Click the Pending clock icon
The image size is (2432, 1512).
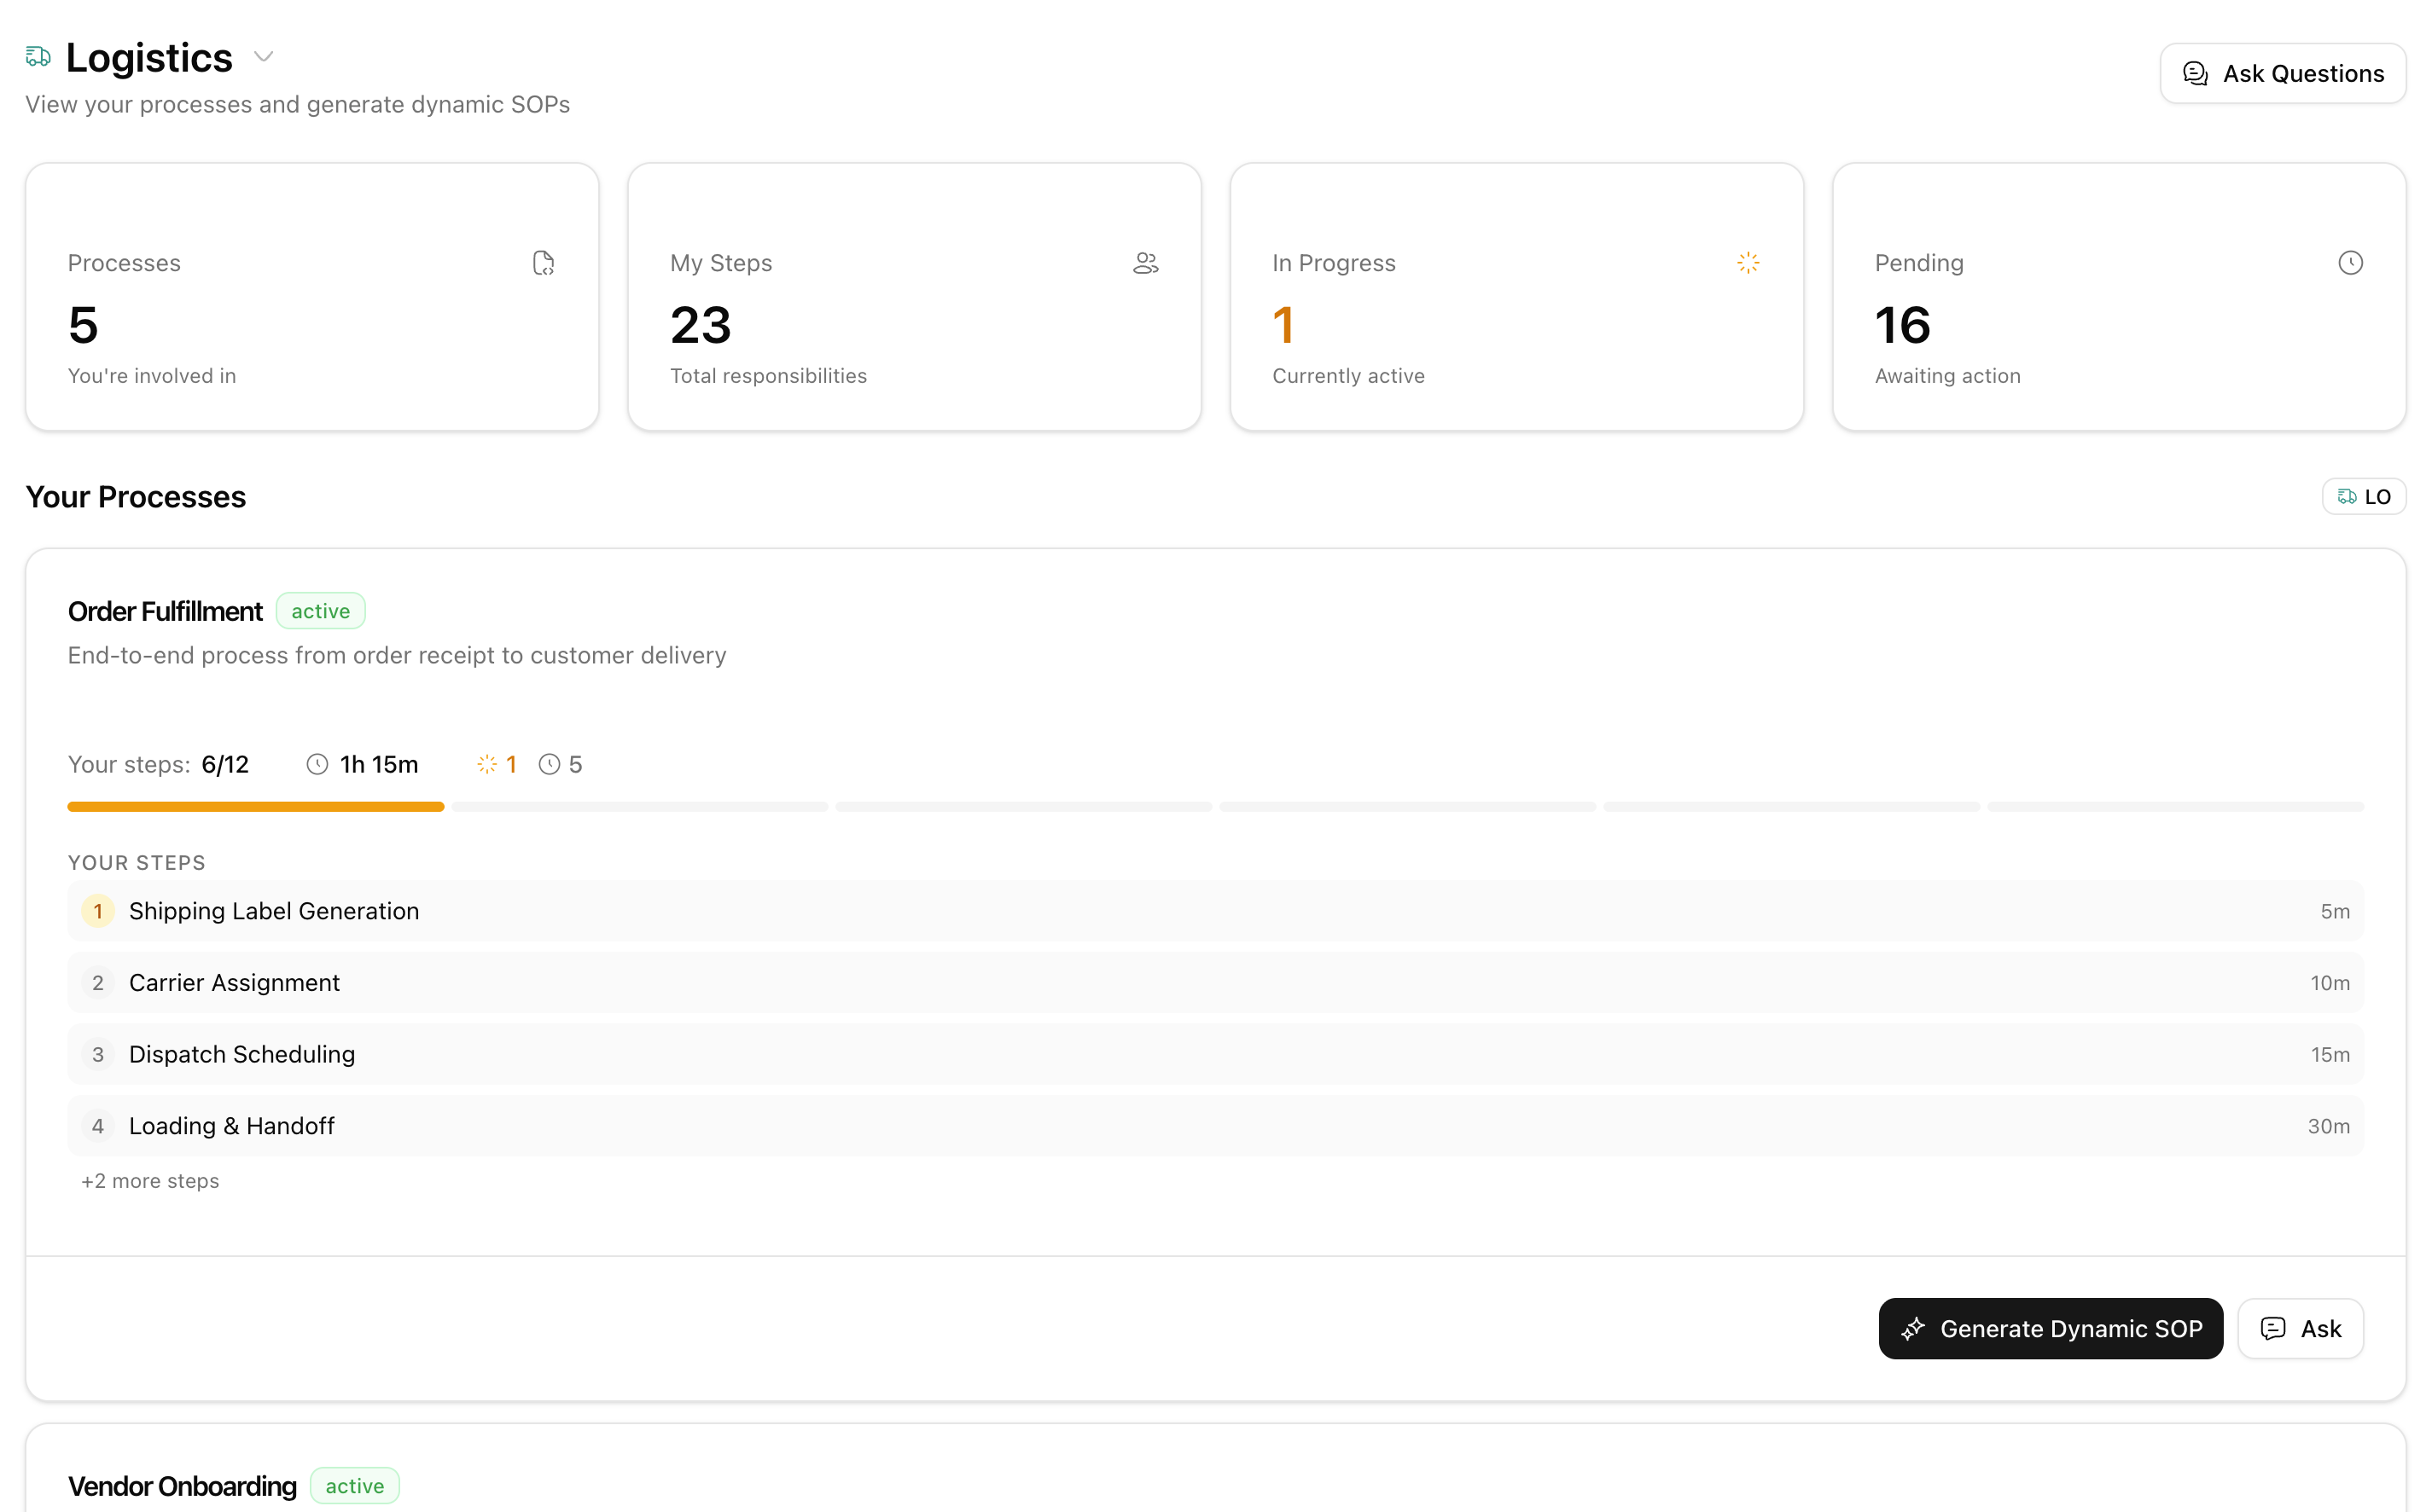[2350, 263]
